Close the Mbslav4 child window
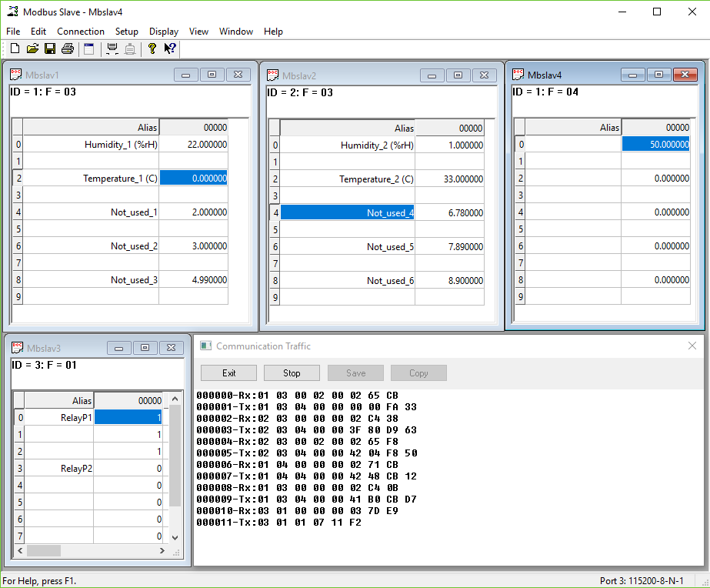Image resolution: width=710 pixels, height=588 pixels. coord(685,75)
